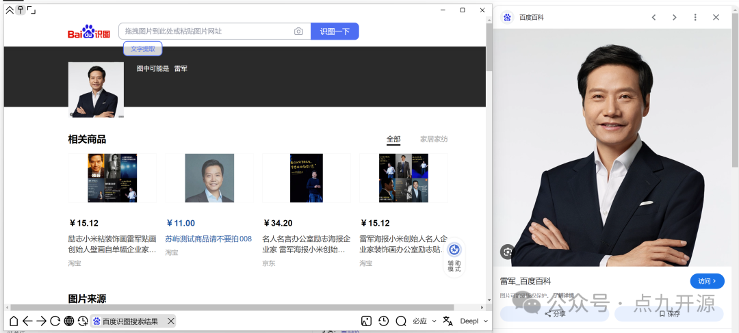The height and width of the screenshot is (333, 739).
Task: Open the 了解详情 link
Action: [563, 296]
